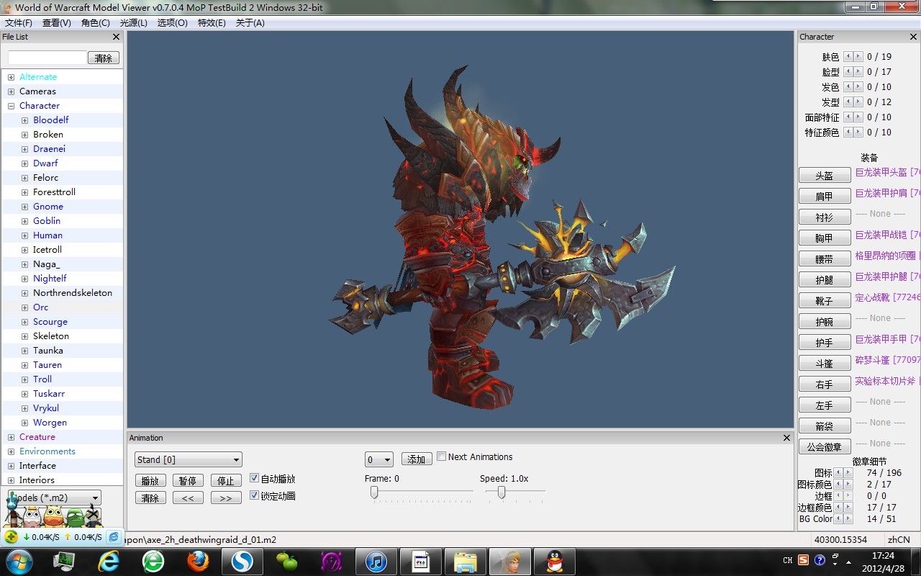Click the 斗篷 cloak equipment button
The image size is (921, 576).
tap(825, 363)
